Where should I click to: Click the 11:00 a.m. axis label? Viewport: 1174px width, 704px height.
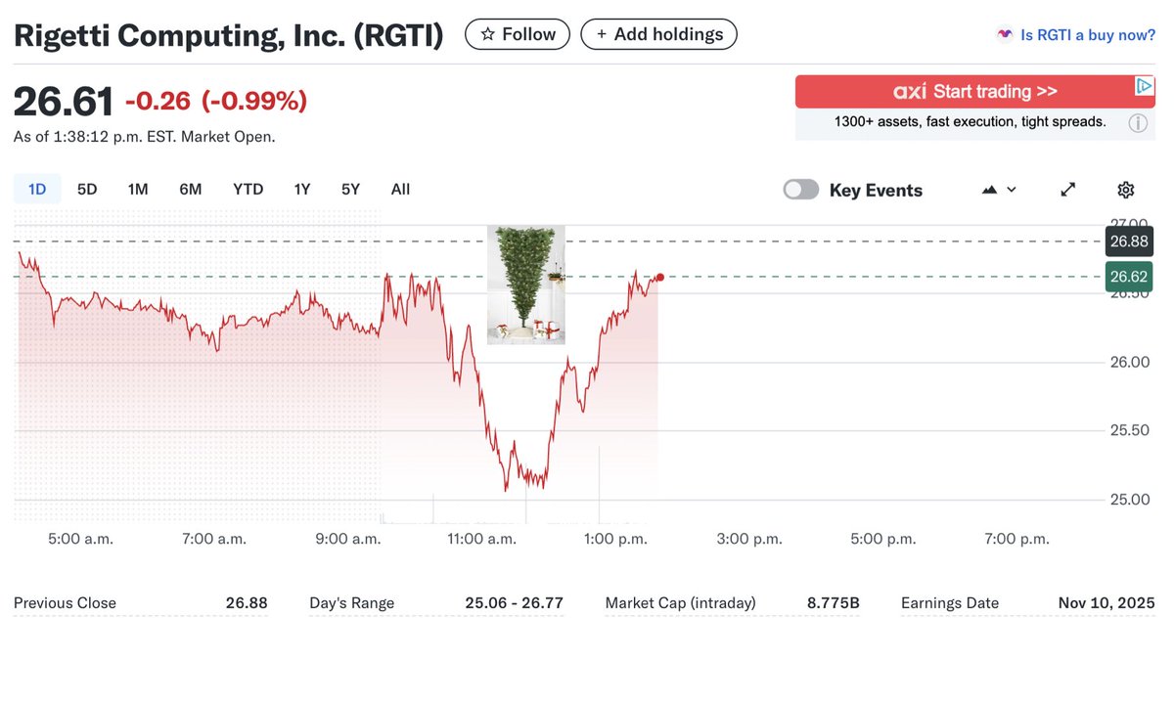(482, 539)
